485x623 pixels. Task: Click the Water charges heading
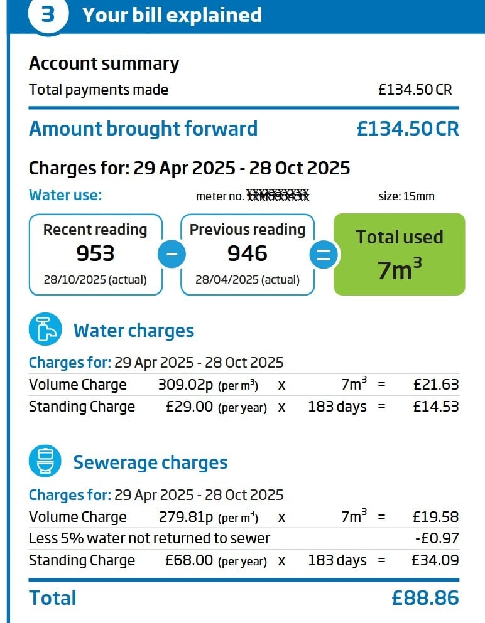pos(134,331)
